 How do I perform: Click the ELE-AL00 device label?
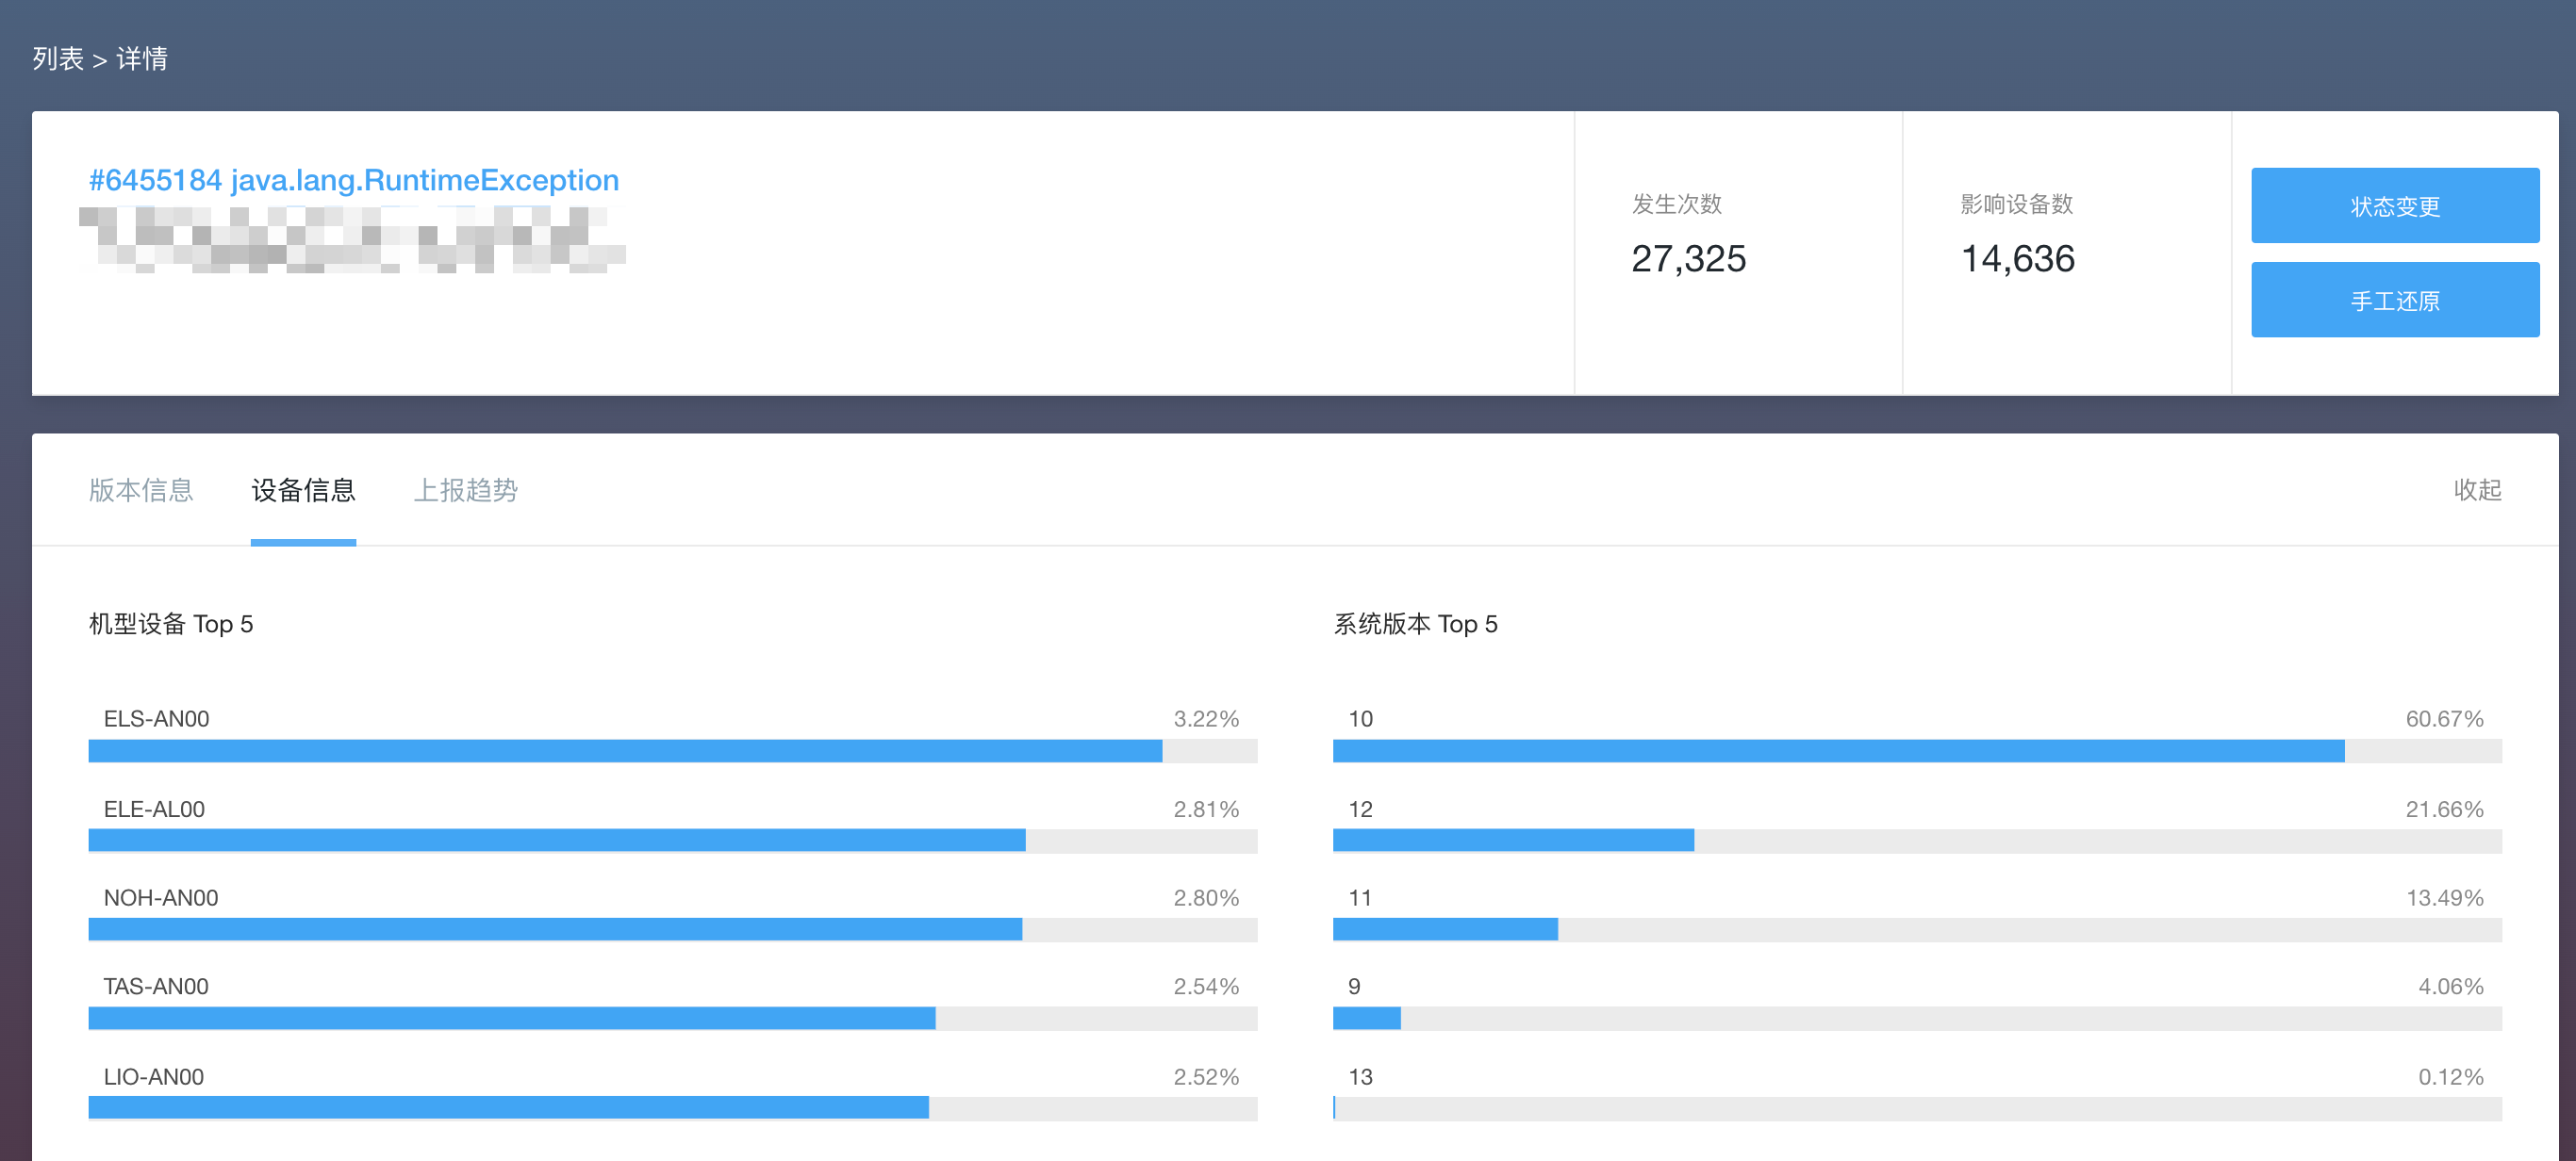point(154,809)
